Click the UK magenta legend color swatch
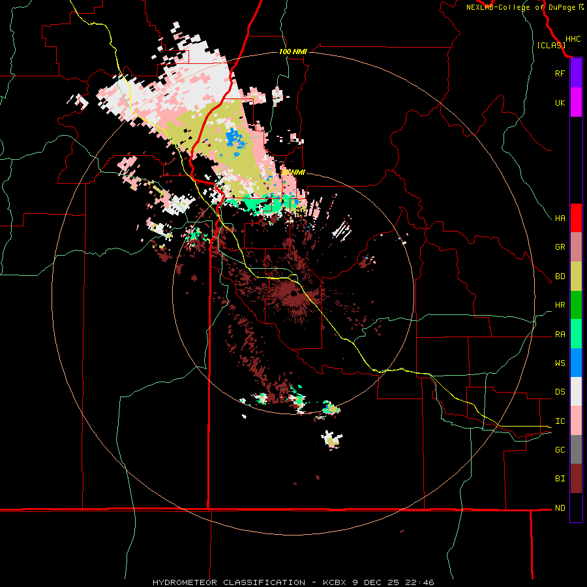 (x=576, y=102)
